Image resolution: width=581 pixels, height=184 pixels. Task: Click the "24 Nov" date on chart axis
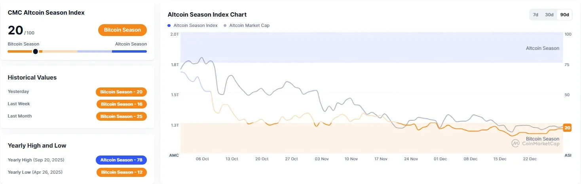pyautogui.click(x=411, y=159)
